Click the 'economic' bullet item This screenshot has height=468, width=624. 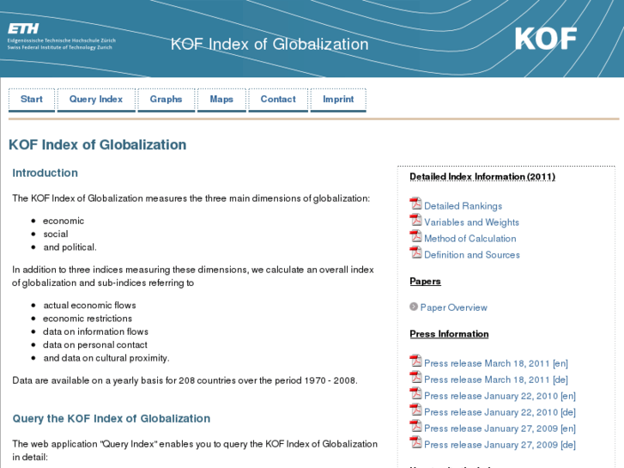[64, 221]
